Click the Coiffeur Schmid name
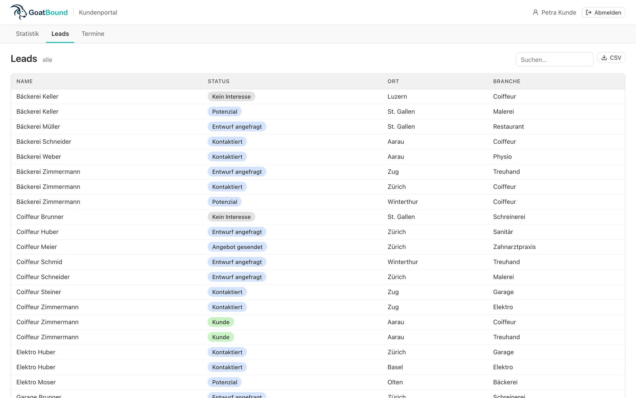The height and width of the screenshot is (398, 636). click(x=39, y=262)
